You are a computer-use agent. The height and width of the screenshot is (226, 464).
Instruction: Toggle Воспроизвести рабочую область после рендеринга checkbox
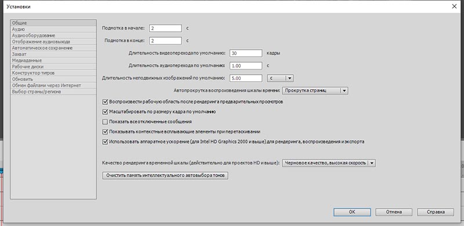[x=105, y=102]
